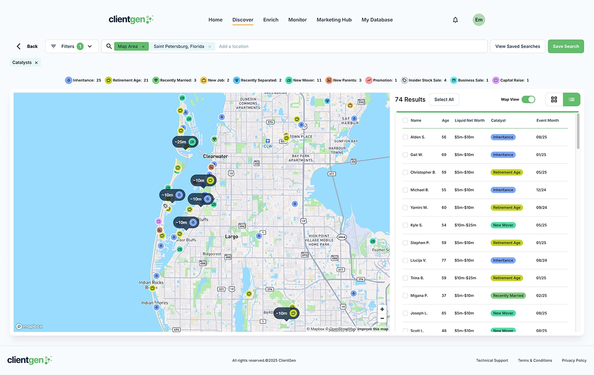Screen dimensions: 594x375
Task: Open View Saved Searches
Action: [x=517, y=46]
